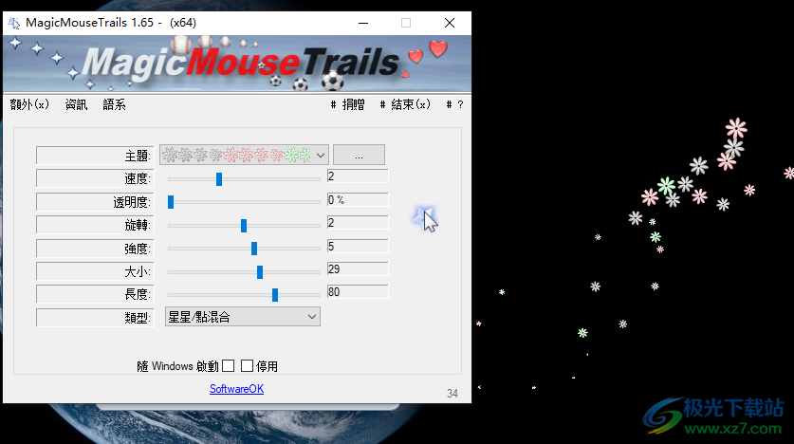Click the # 捐贈 donate menu item

pyautogui.click(x=347, y=104)
